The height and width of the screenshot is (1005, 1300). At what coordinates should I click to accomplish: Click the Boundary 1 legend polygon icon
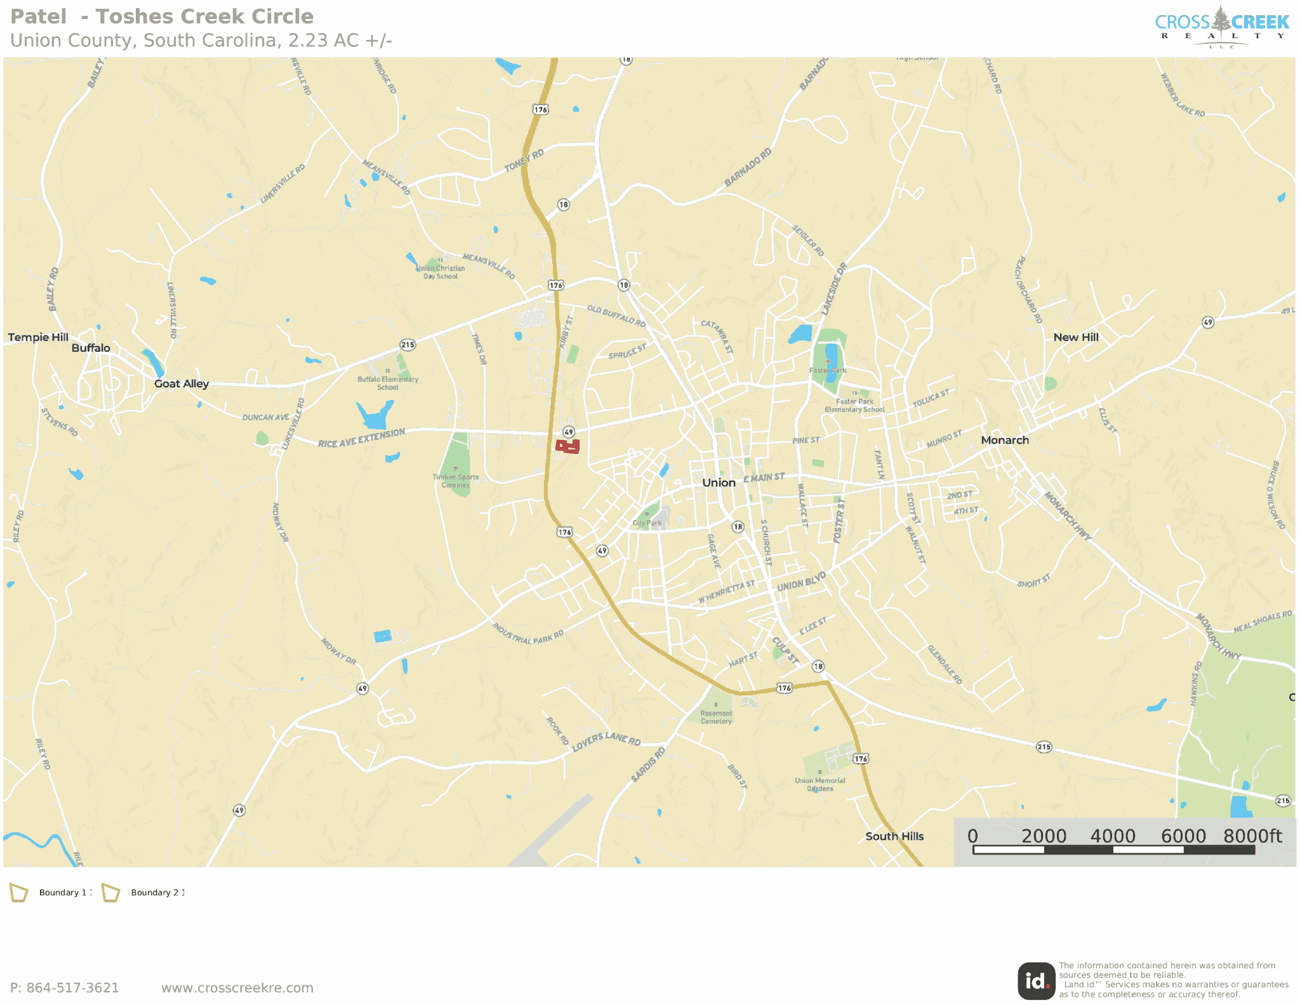point(18,893)
